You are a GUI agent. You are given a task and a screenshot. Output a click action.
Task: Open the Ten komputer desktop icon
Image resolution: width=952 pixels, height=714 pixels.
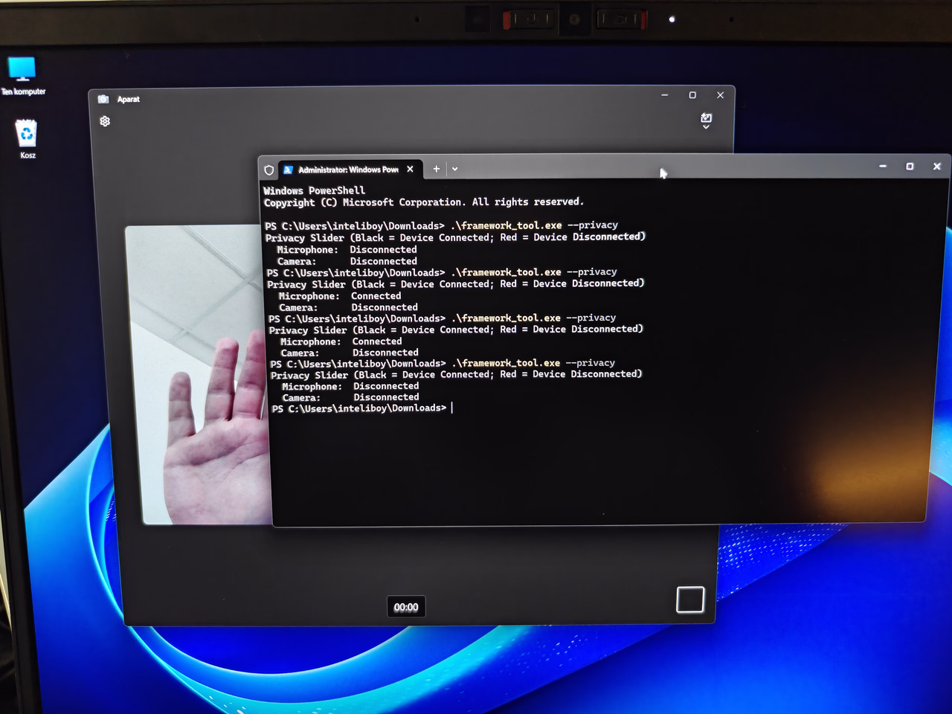(x=22, y=76)
